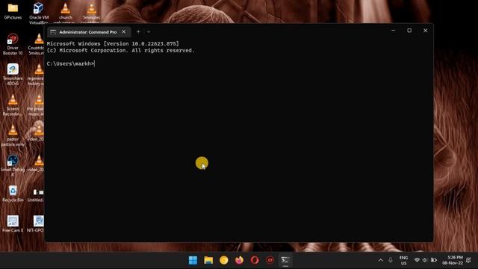478x269 pixels.
Task: Open the battery tray icon
Action: point(433,260)
